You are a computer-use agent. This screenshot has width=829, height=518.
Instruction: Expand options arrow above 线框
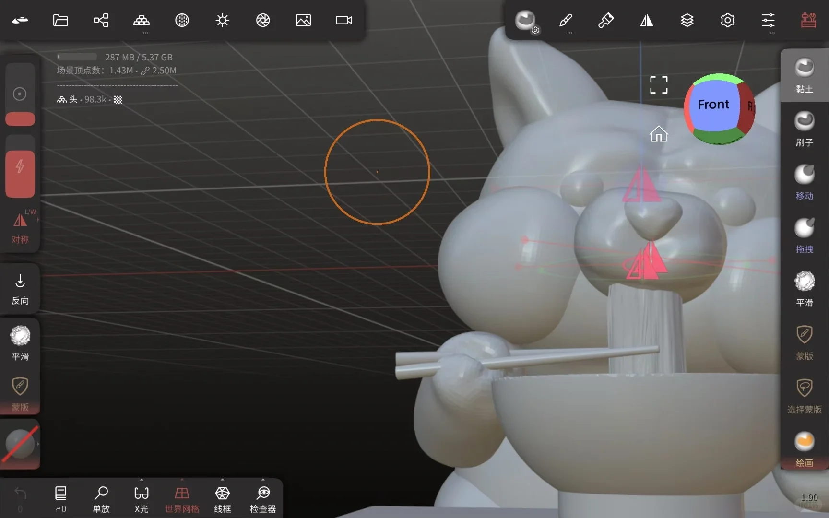[222, 479]
